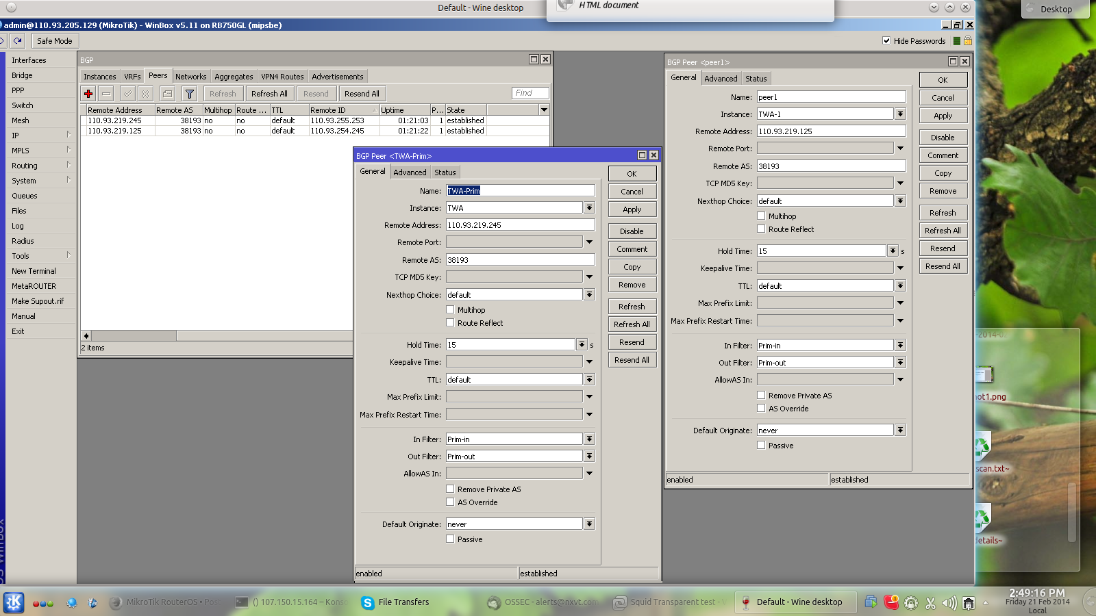1096x616 pixels.
Task: Expand the In Filter dropdown in peer1
Action: coord(900,346)
